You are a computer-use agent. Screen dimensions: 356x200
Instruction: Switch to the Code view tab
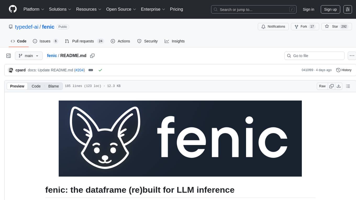[36, 86]
